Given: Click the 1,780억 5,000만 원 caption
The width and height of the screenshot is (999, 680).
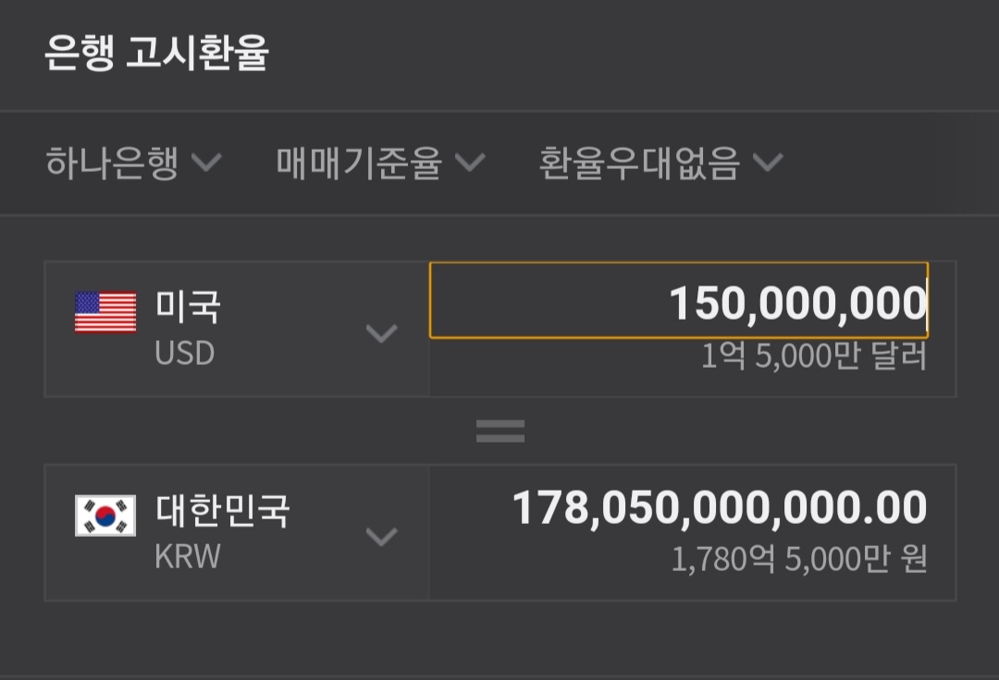Looking at the screenshot, I should click(x=798, y=560).
